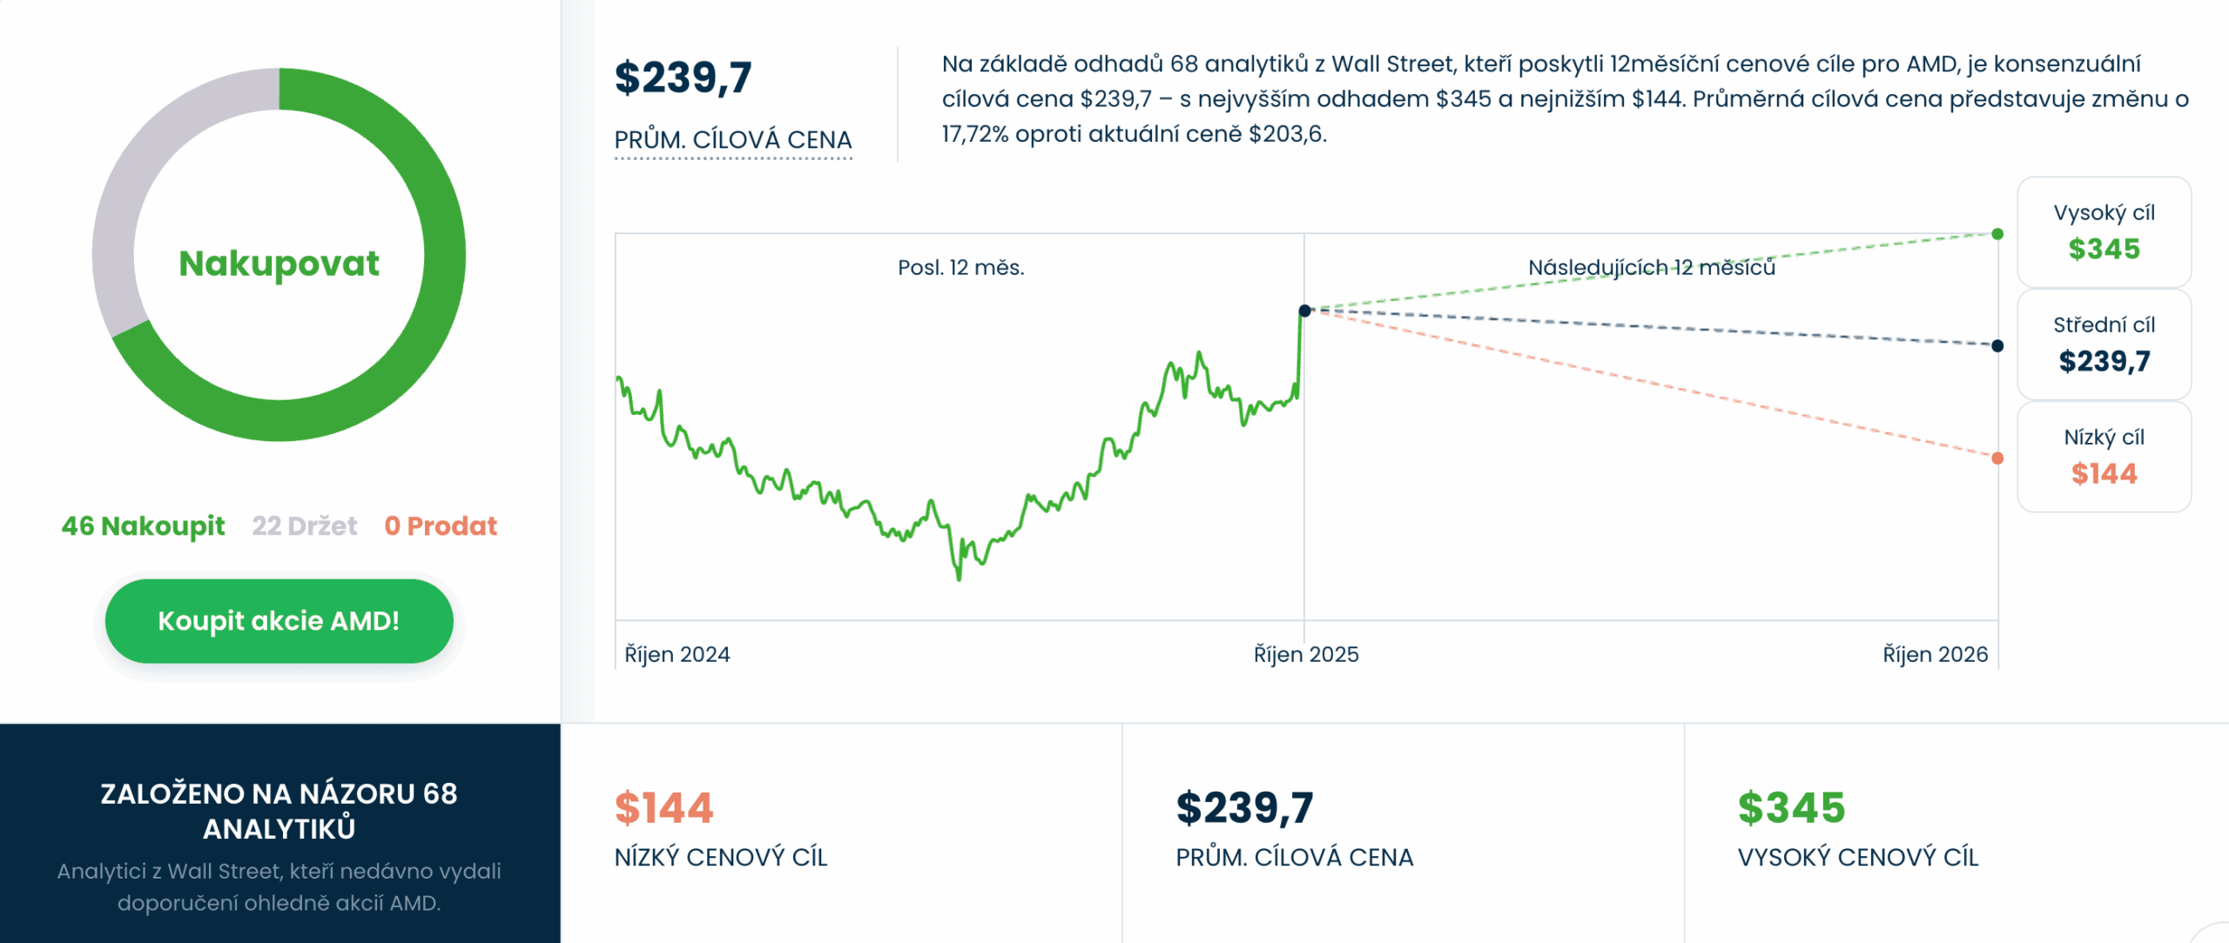Open the "Vysoký cíl $345" card

[2104, 232]
